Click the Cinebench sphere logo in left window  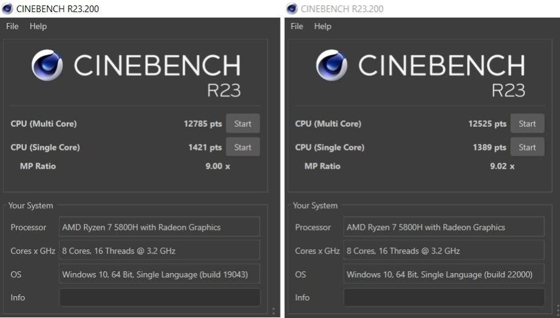(x=47, y=65)
